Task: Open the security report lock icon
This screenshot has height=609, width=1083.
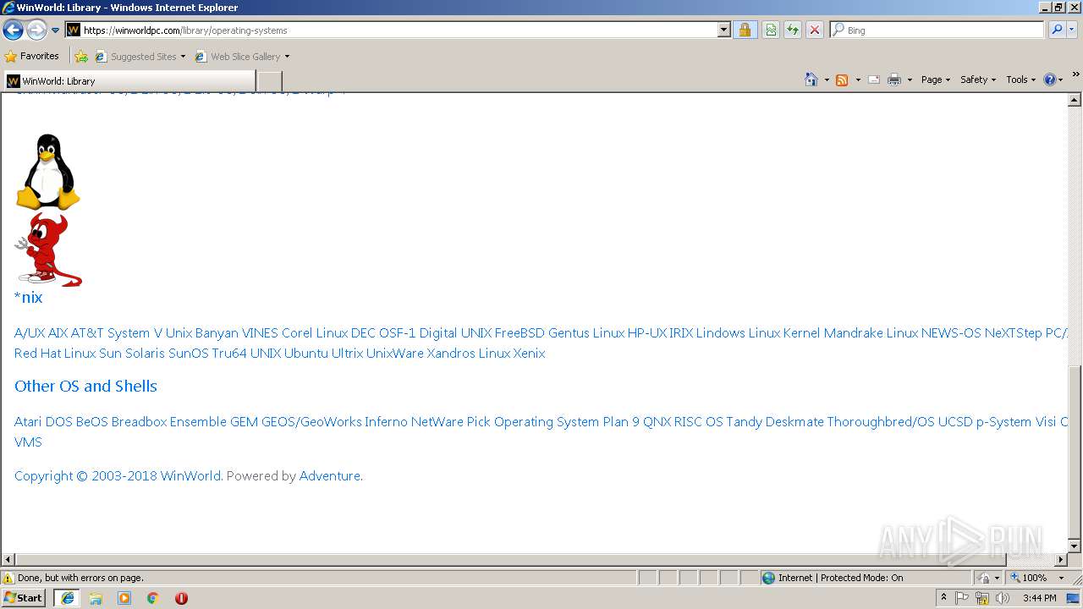Action: [x=745, y=30]
